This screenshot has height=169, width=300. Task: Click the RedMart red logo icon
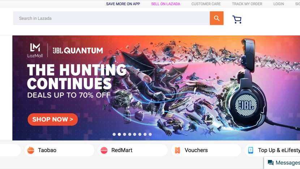(104, 150)
